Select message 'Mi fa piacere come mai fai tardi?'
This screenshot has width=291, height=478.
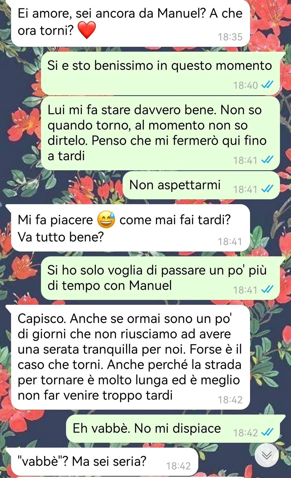click(130, 228)
